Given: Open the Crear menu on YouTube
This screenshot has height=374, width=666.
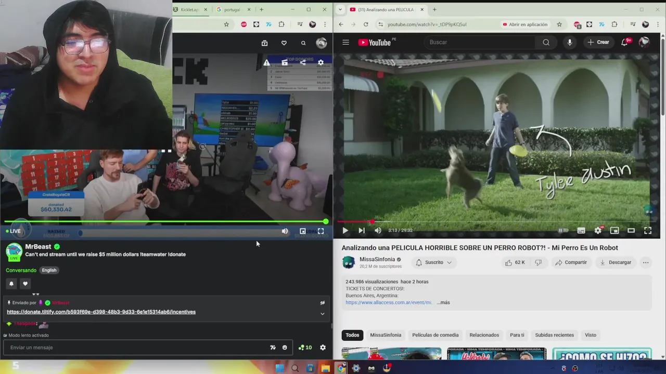Looking at the screenshot, I should [598, 42].
